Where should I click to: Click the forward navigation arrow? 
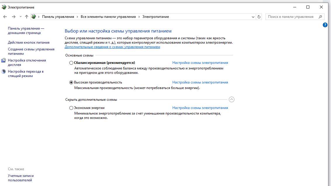pyautogui.click(x=13, y=17)
